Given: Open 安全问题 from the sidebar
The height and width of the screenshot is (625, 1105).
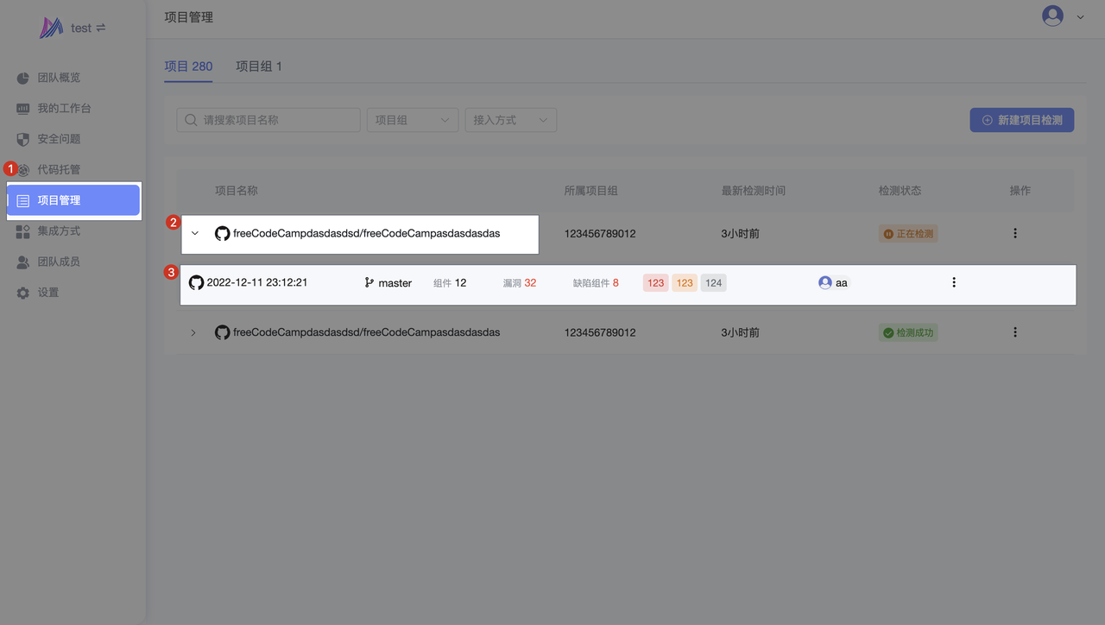Looking at the screenshot, I should click(x=58, y=139).
